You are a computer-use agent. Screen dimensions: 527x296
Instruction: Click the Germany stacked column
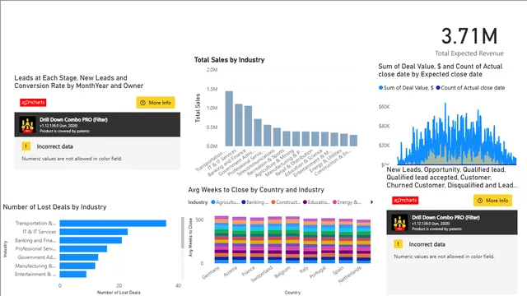click(x=222, y=239)
